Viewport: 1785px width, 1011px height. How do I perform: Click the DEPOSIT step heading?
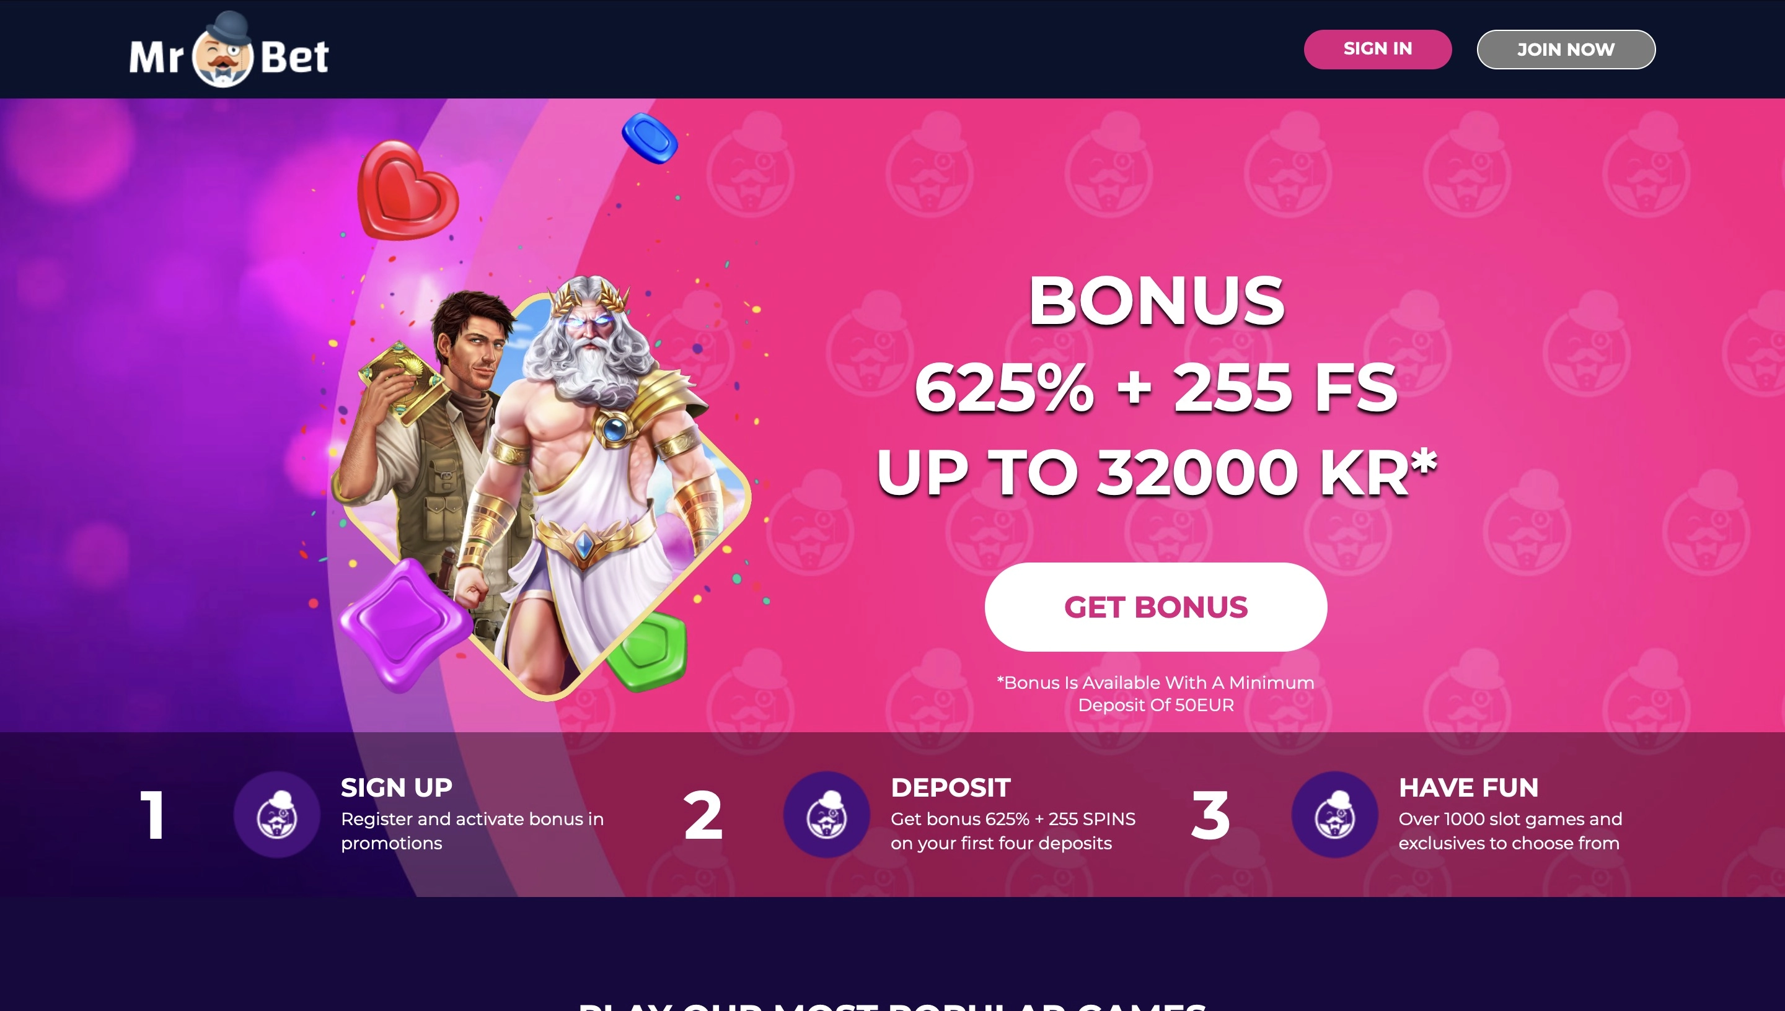tap(950, 787)
